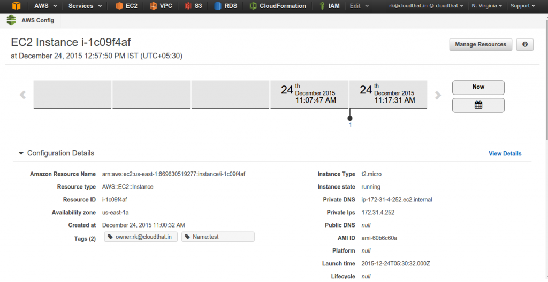Screen dimensions: 548x282
Task: Click the Manage Resources button
Action: pyautogui.click(x=481, y=44)
